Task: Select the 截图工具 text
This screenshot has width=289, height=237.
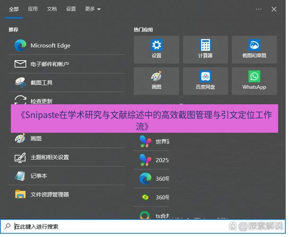Action: click(x=42, y=82)
